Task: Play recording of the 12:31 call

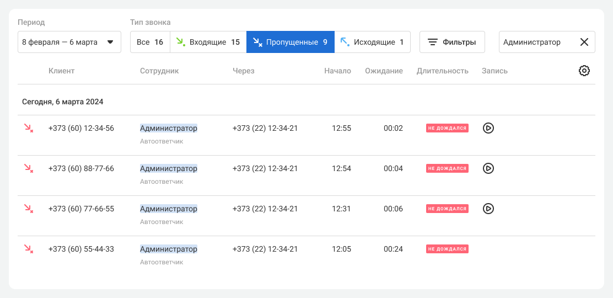Action: click(x=488, y=209)
